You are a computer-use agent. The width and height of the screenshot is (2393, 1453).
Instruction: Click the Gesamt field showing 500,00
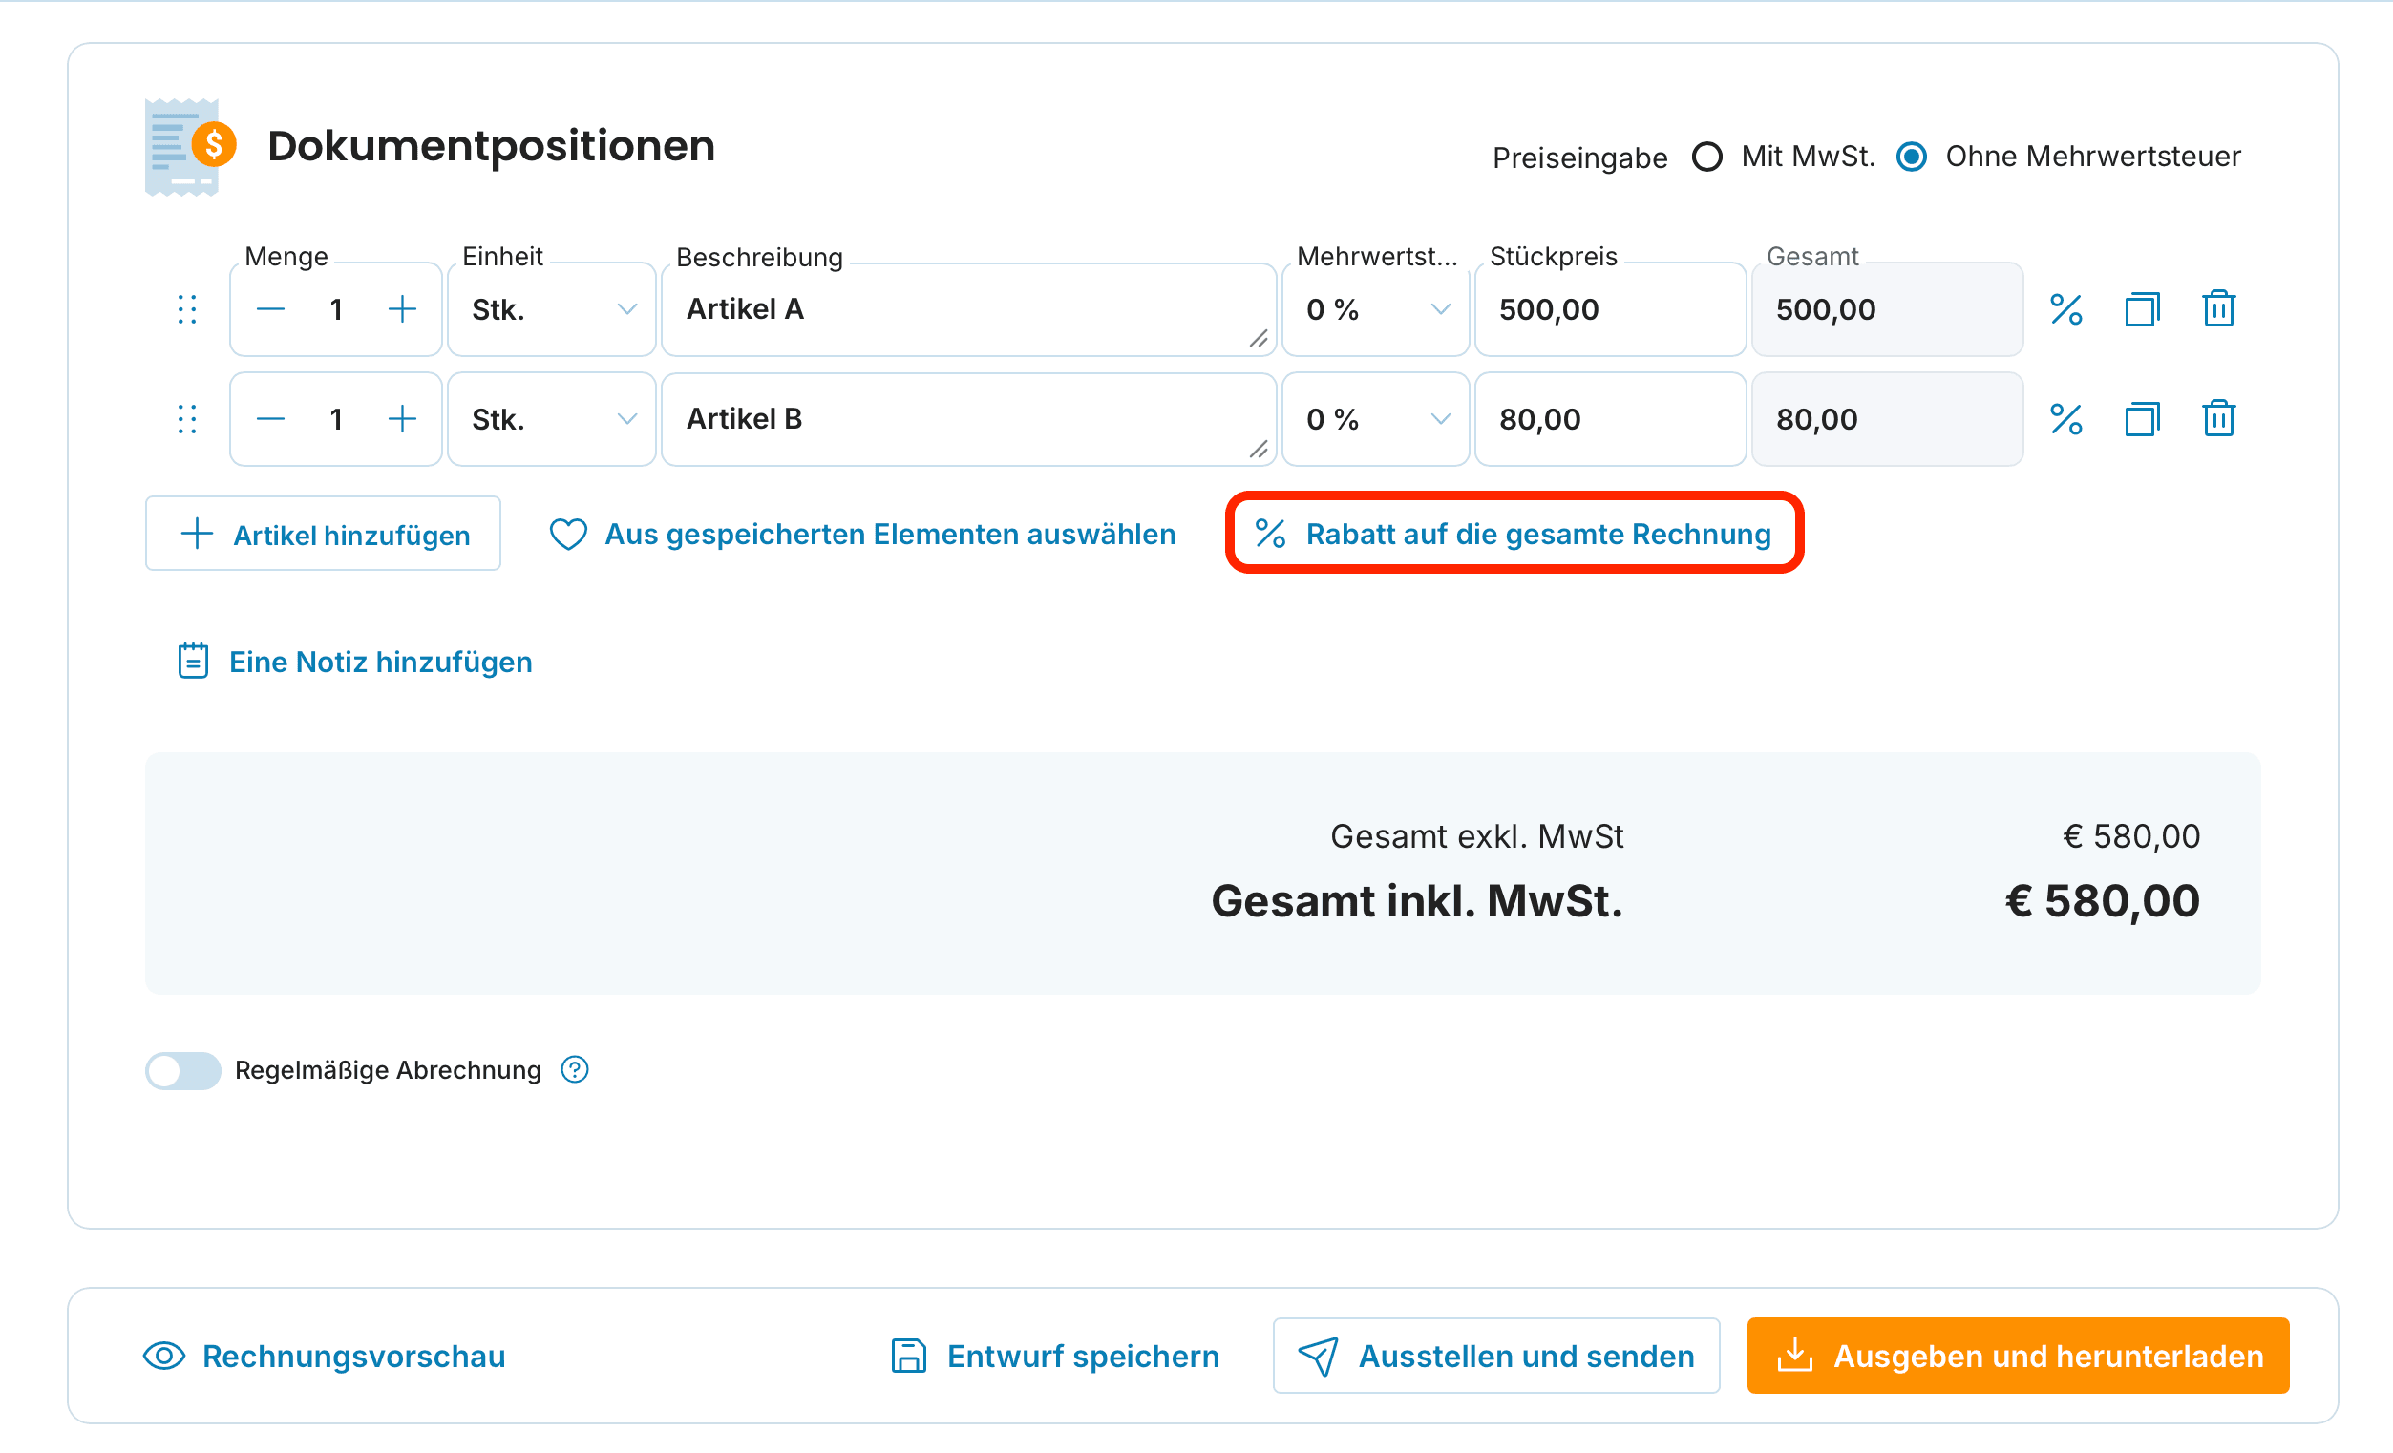[x=1887, y=310]
